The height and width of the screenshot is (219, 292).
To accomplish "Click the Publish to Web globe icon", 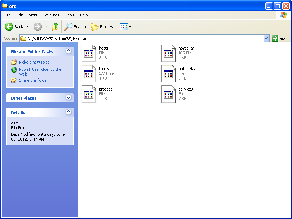I will 14,70.
